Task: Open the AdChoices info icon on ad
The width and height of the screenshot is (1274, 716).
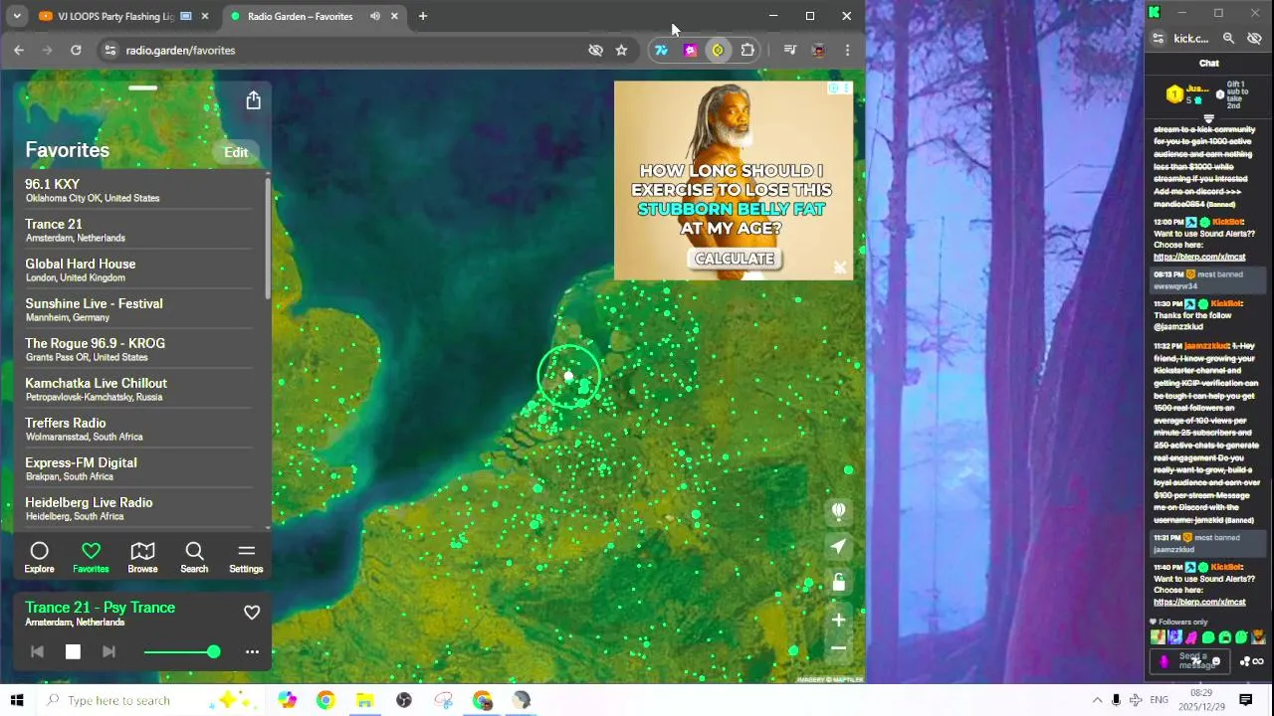Action: tap(834, 89)
